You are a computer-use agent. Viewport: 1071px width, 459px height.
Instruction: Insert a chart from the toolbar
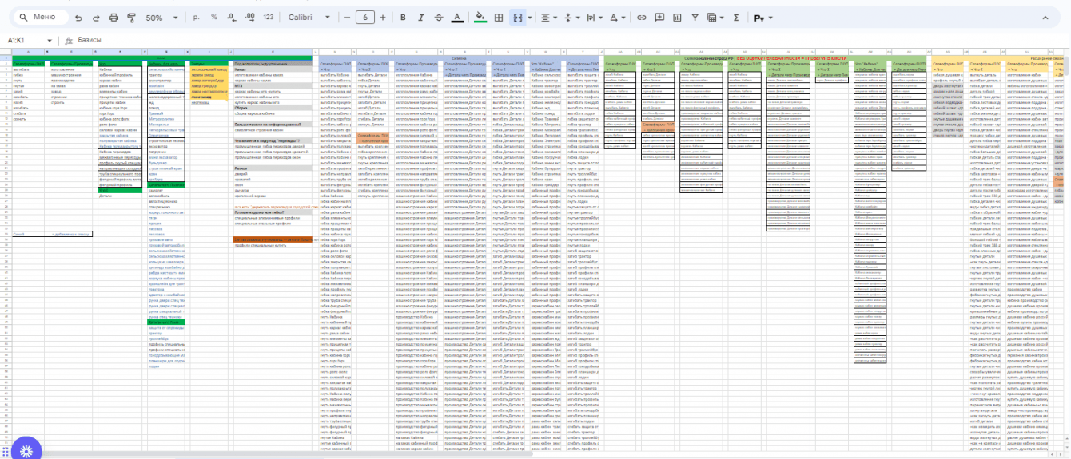pyautogui.click(x=677, y=17)
